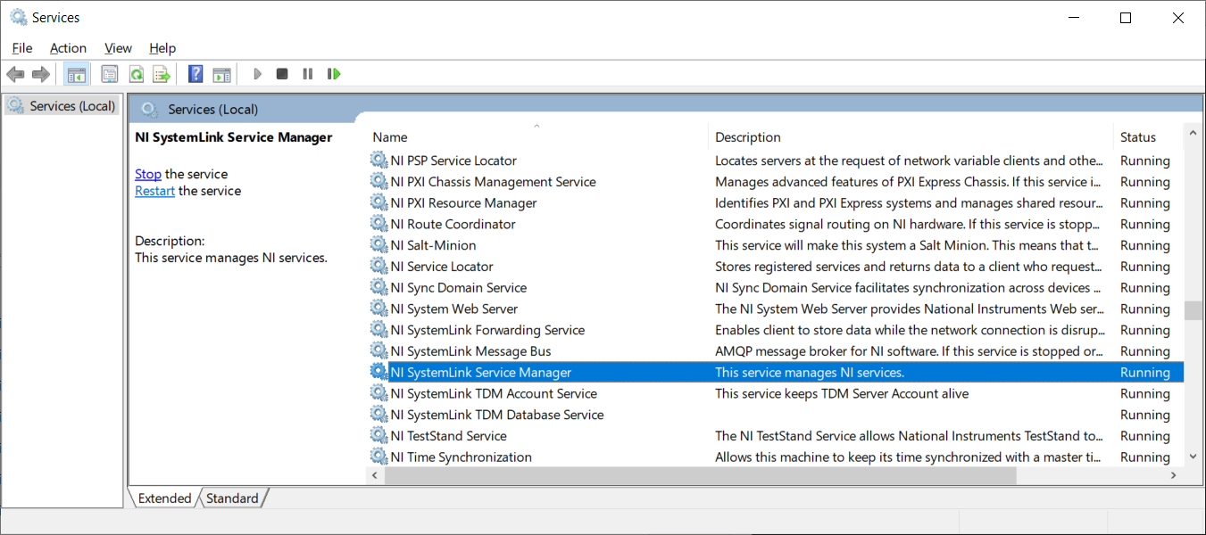
Task: Click the description "This service manages NI services." in the selected row
Action: coord(810,373)
